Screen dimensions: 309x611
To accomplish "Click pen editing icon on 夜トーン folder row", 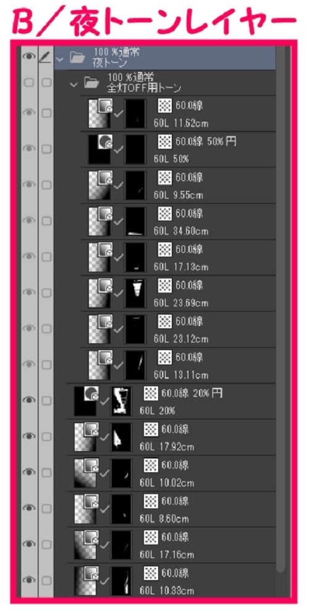I will coord(46,57).
